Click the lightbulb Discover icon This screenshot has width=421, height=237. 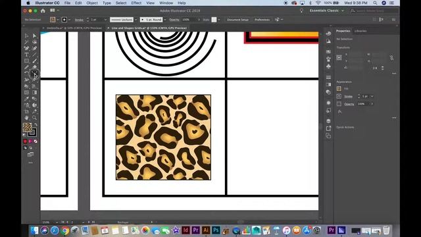click(x=301, y=11)
